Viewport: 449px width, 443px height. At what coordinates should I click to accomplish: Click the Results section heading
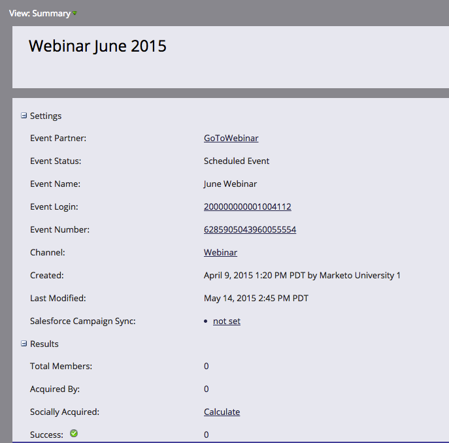pos(44,344)
